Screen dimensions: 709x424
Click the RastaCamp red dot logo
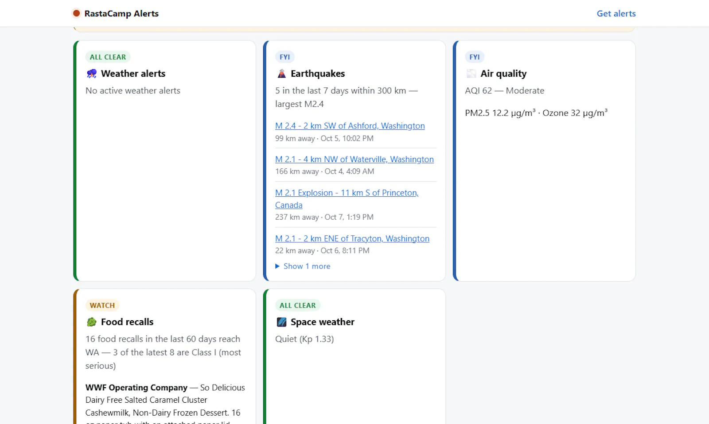coord(76,13)
